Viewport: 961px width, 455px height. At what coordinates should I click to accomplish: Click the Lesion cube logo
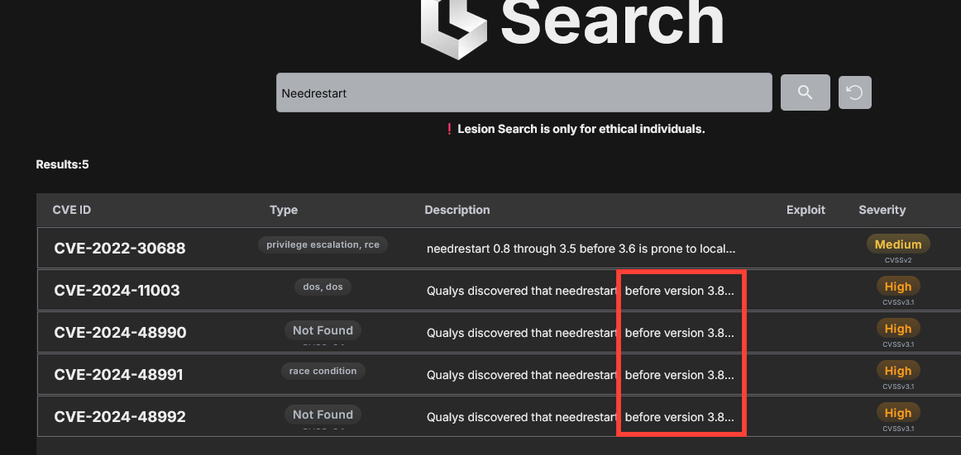[x=454, y=29]
